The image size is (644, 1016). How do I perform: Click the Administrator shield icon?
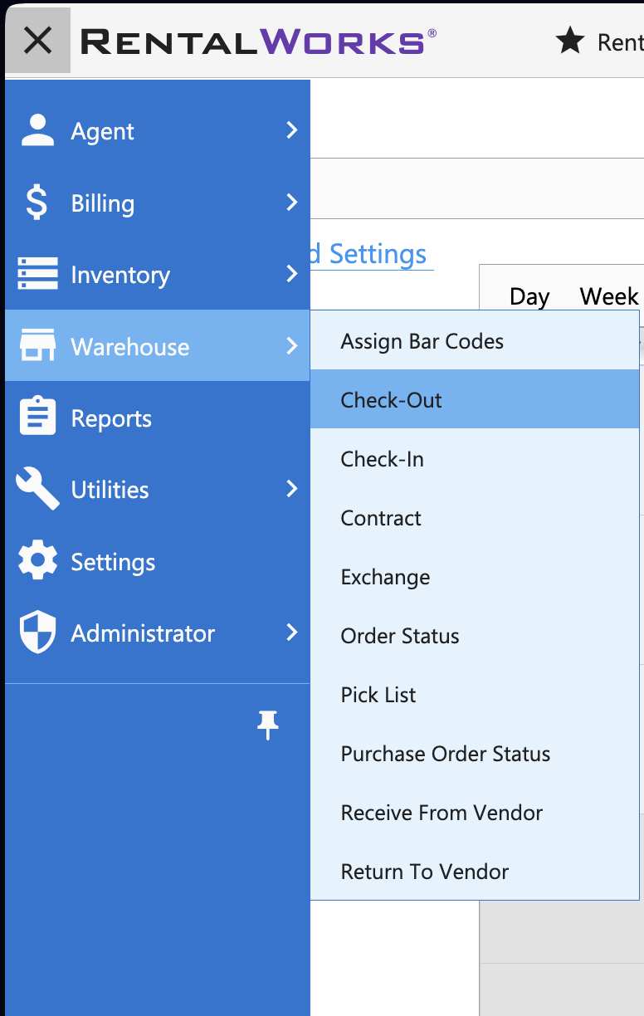(x=37, y=632)
